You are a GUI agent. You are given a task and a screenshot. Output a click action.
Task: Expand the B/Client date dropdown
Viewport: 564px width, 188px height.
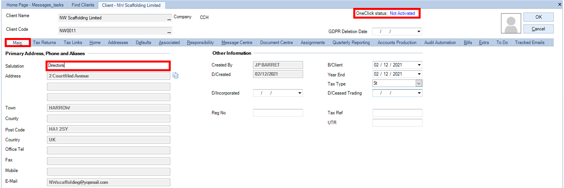click(419, 65)
